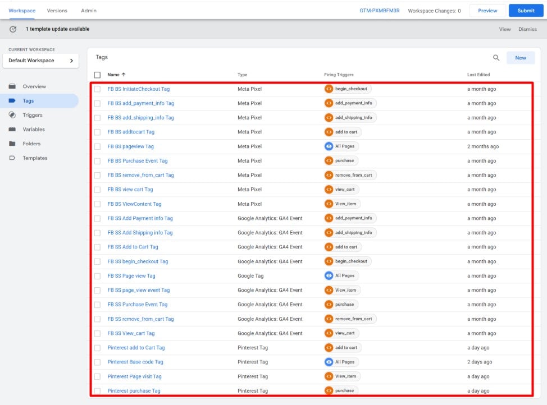
Task: Click the Folders sidebar icon
Action: (12, 144)
